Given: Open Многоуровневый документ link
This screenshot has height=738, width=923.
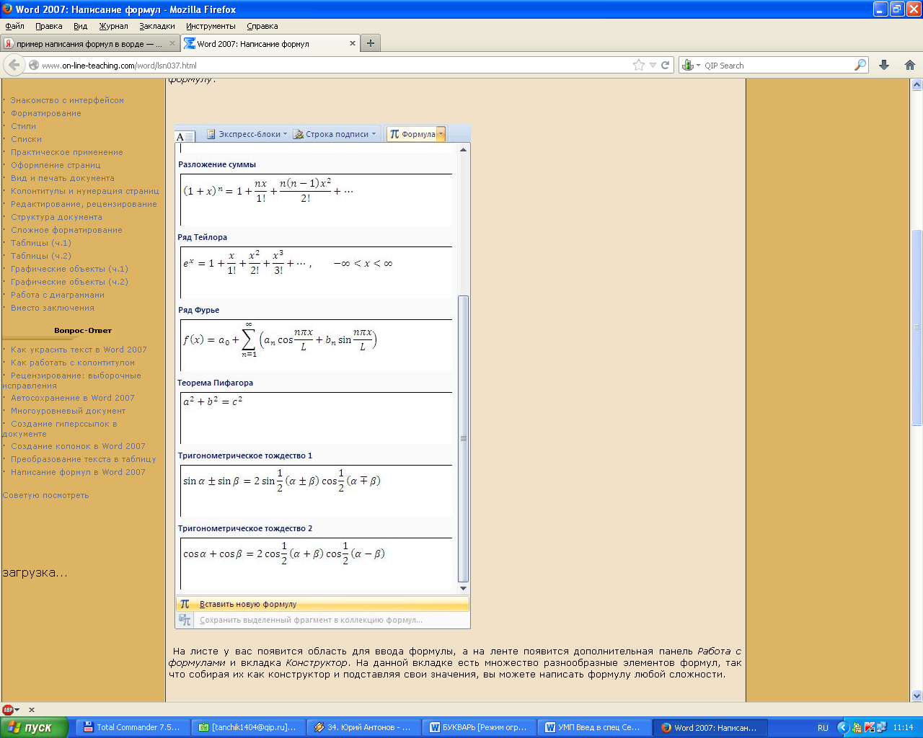Looking at the screenshot, I should [x=68, y=411].
